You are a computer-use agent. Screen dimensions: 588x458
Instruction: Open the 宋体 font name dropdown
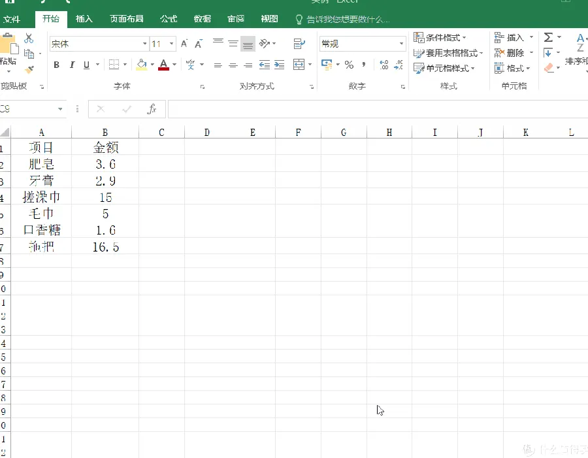(x=145, y=44)
